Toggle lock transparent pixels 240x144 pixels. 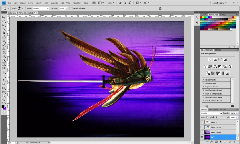[x=207, y=118]
